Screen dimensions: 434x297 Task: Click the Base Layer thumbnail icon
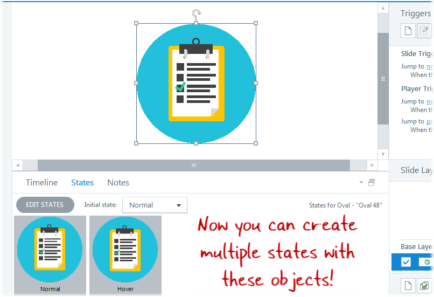[426, 262]
